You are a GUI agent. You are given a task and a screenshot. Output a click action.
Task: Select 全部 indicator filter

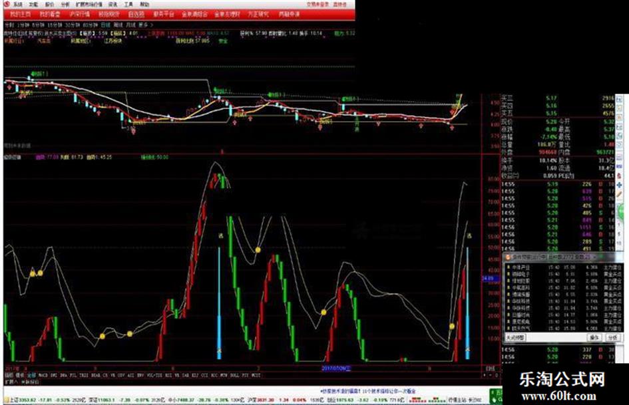pos(32,375)
